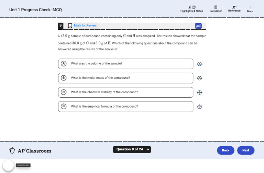Select answer D about empirical formula

pos(126,107)
